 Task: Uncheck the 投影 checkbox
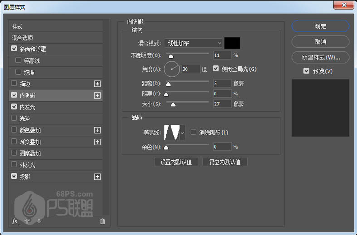coord(14,176)
